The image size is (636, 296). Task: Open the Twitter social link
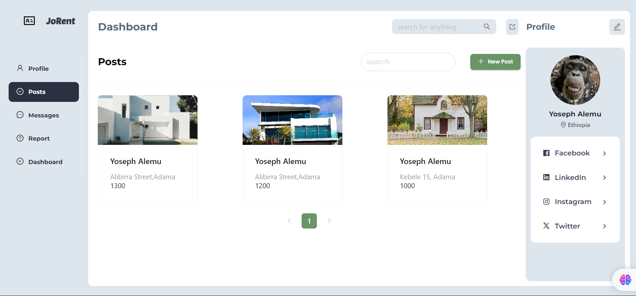[x=575, y=226]
